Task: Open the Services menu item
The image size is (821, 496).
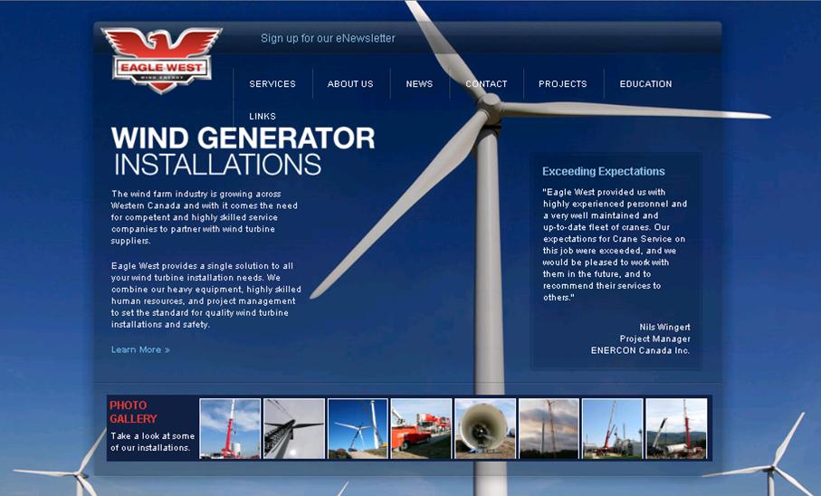Action: point(272,84)
